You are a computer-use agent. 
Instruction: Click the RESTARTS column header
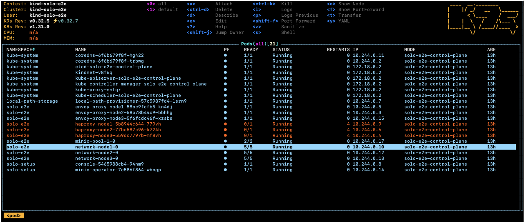coord(338,49)
